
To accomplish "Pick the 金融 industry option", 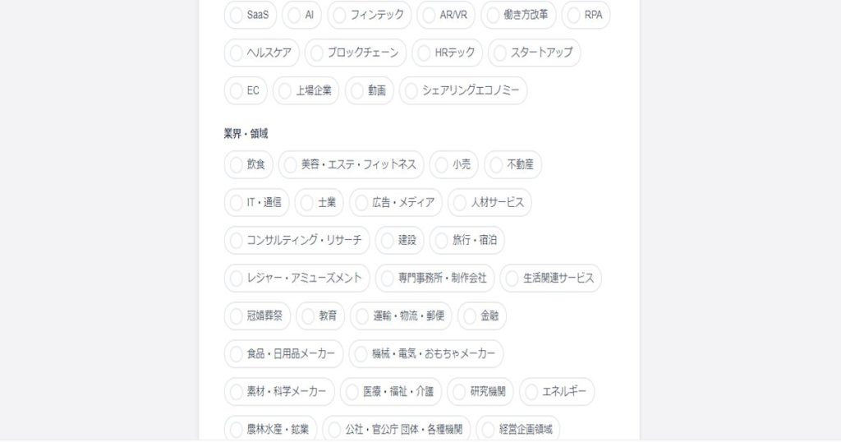I will pyautogui.click(x=481, y=315).
